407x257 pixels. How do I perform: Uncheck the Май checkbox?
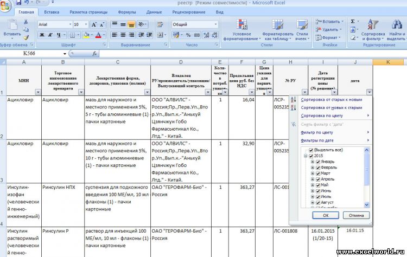point(318,185)
